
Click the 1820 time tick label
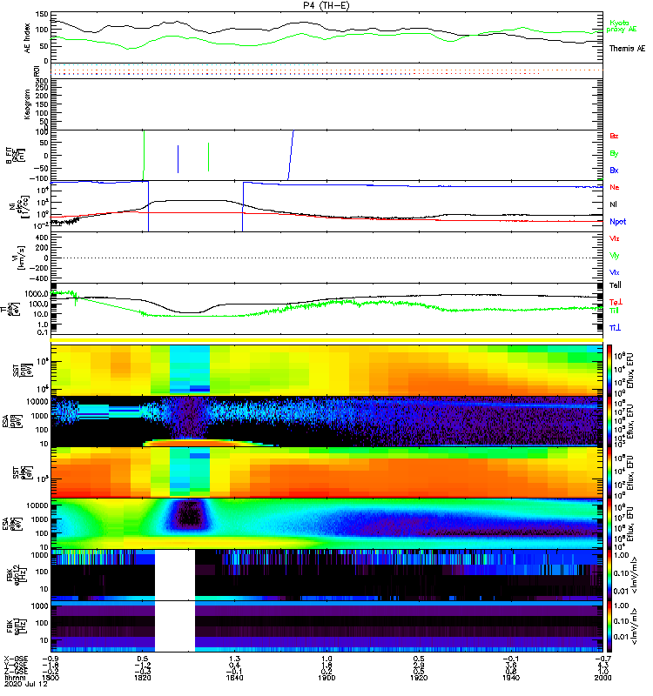143,678
